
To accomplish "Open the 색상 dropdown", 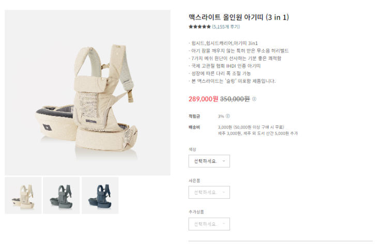I will pos(209,161).
